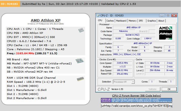This screenshot has width=181, height=111.
Task: Click 'Core : Palomino (0.180)' line
Action: [x=36, y=49]
